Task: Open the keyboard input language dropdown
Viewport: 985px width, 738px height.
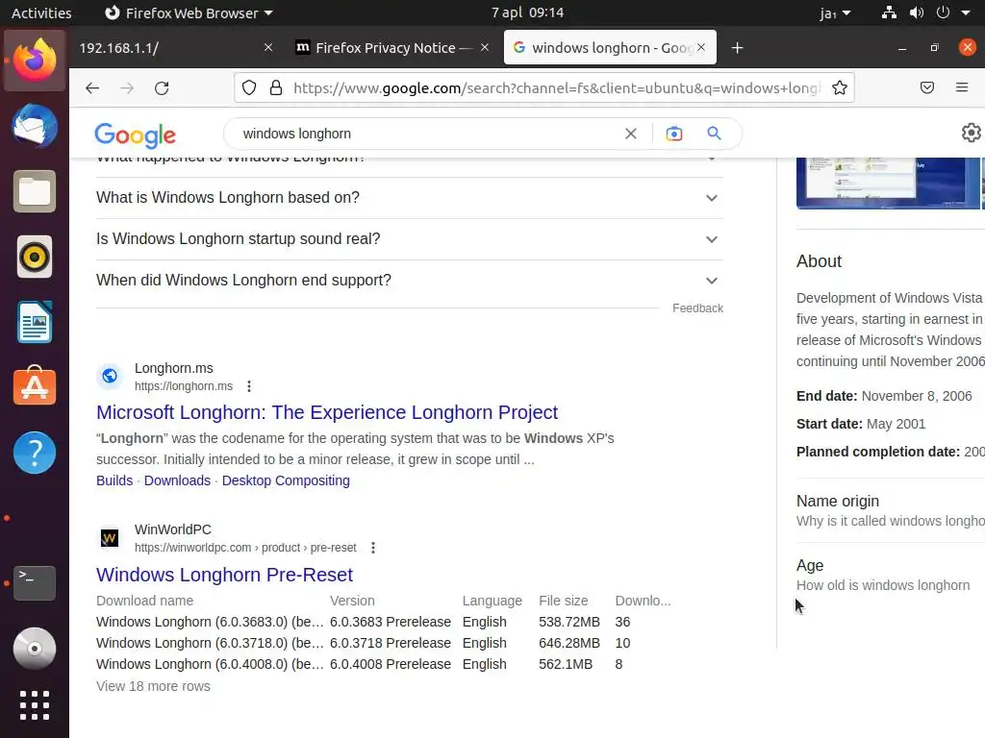Action: point(836,12)
